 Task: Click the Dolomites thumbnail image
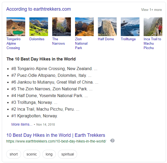pyautogui.click(x=39, y=27)
